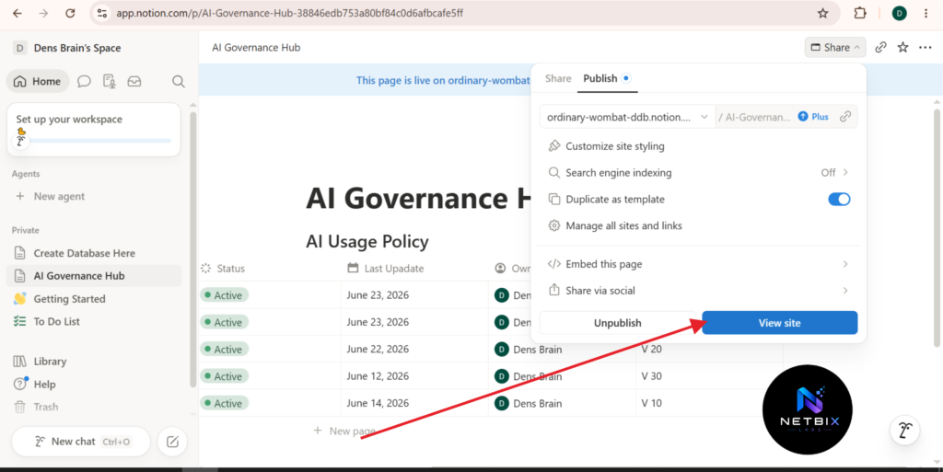This screenshot has width=943, height=472.
Task: Switch to the Share tab in the popup
Action: (x=558, y=79)
